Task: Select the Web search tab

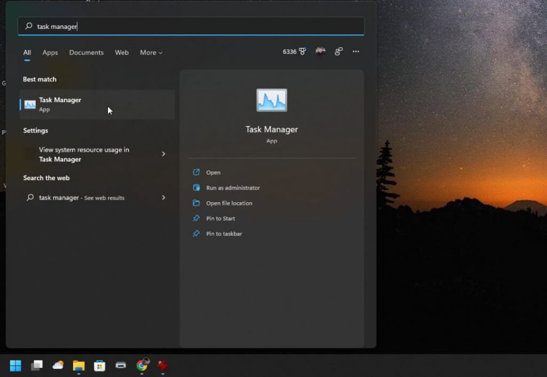Action: coord(122,52)
